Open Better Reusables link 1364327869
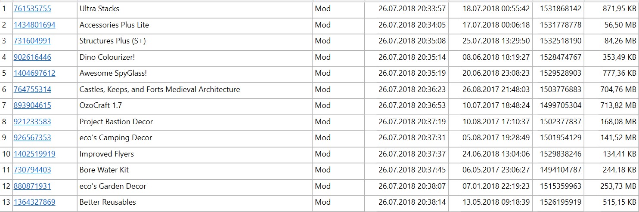 [34, 202]
